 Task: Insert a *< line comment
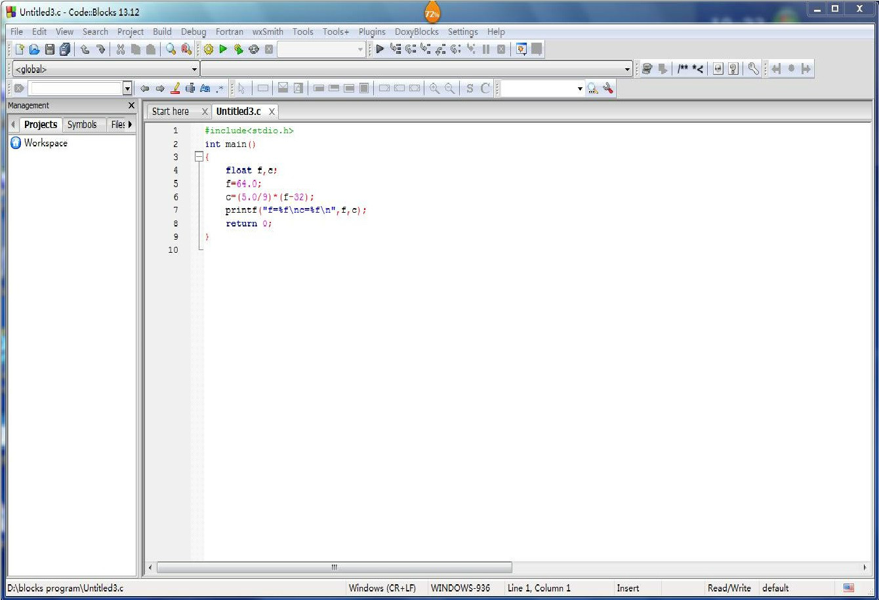click(x=697, y=69)
